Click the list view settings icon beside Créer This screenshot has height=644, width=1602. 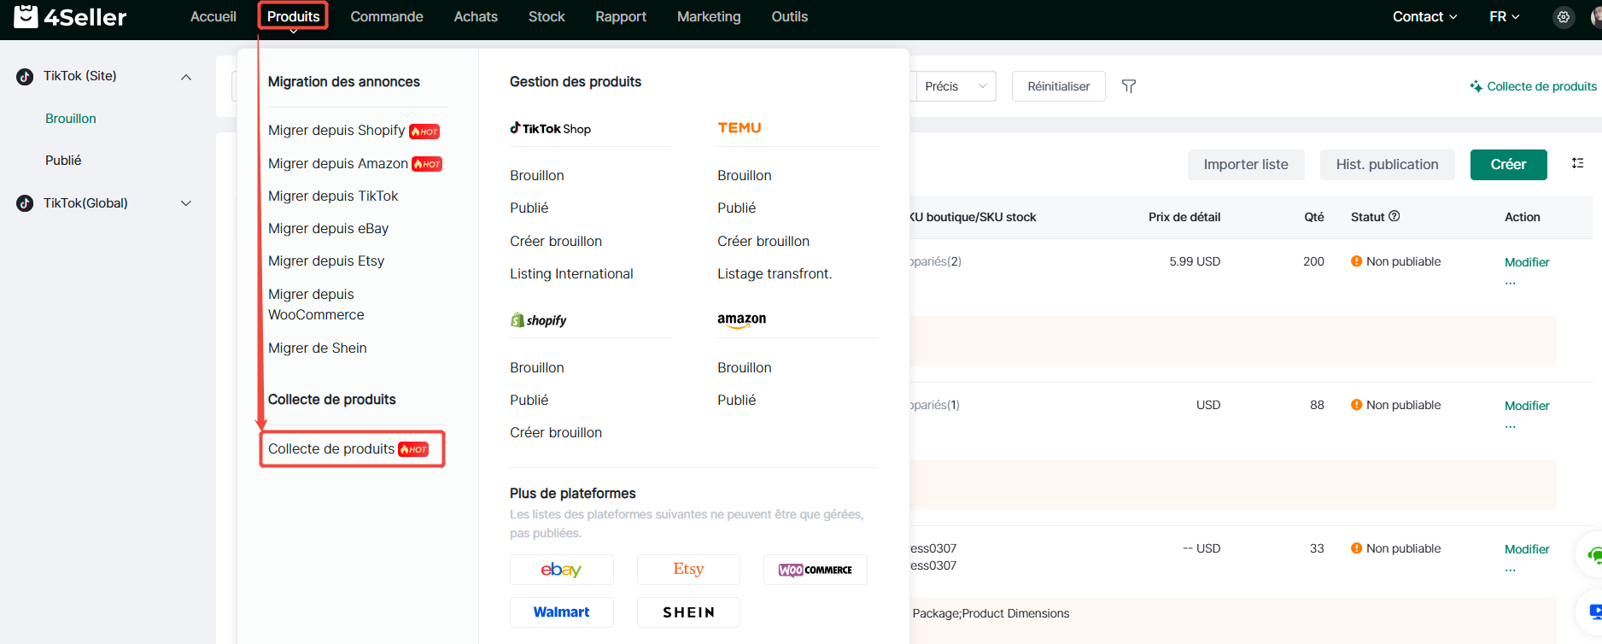click(1577, 163)
